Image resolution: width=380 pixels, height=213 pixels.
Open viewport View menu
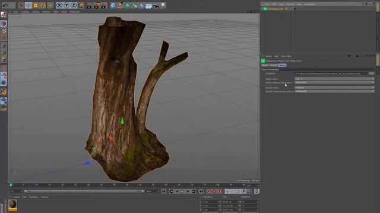(15, 12)
